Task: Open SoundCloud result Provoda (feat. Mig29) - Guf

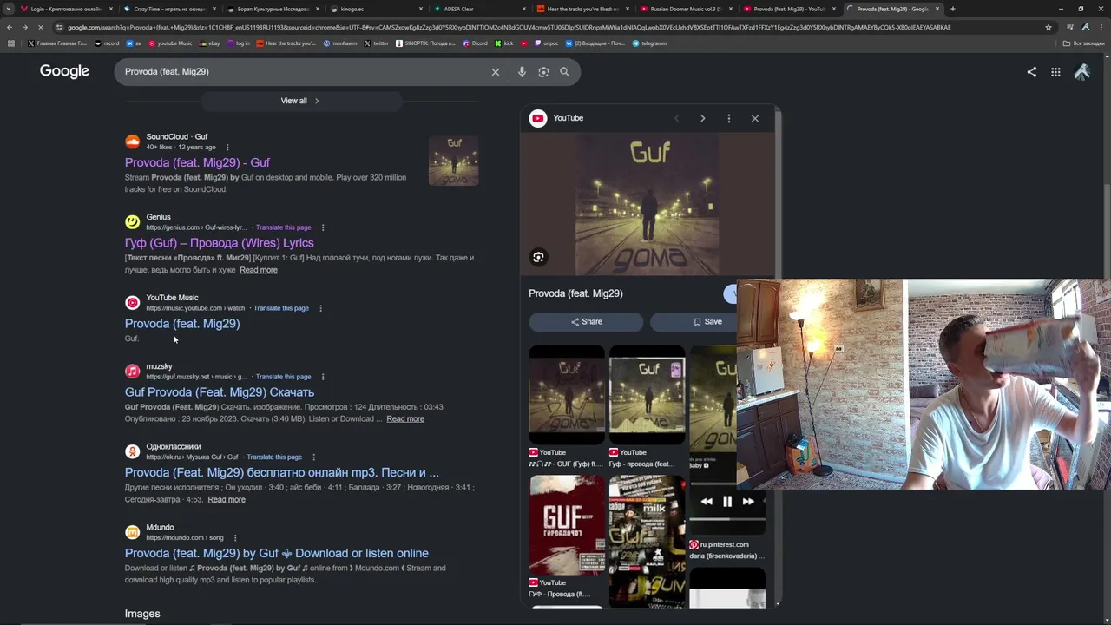Action: pyautogui.click(x=197, y=162)
